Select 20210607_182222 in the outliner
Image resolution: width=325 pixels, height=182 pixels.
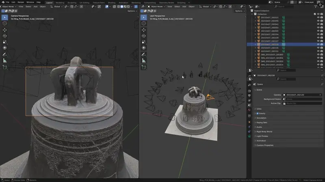tap(269, 51)
